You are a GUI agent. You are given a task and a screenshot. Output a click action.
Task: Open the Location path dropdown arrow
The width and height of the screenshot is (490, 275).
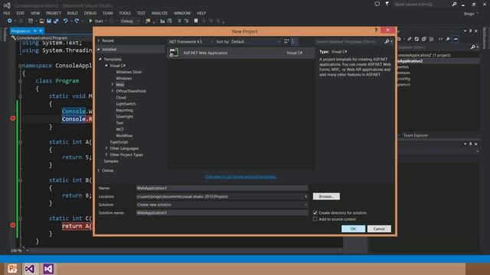pos(305,196)
